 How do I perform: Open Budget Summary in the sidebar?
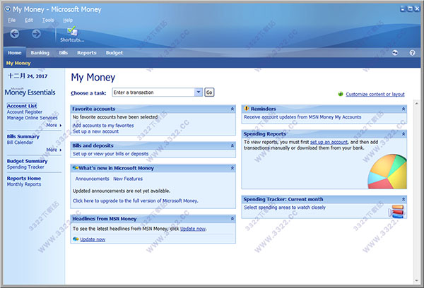pos(27,161)
